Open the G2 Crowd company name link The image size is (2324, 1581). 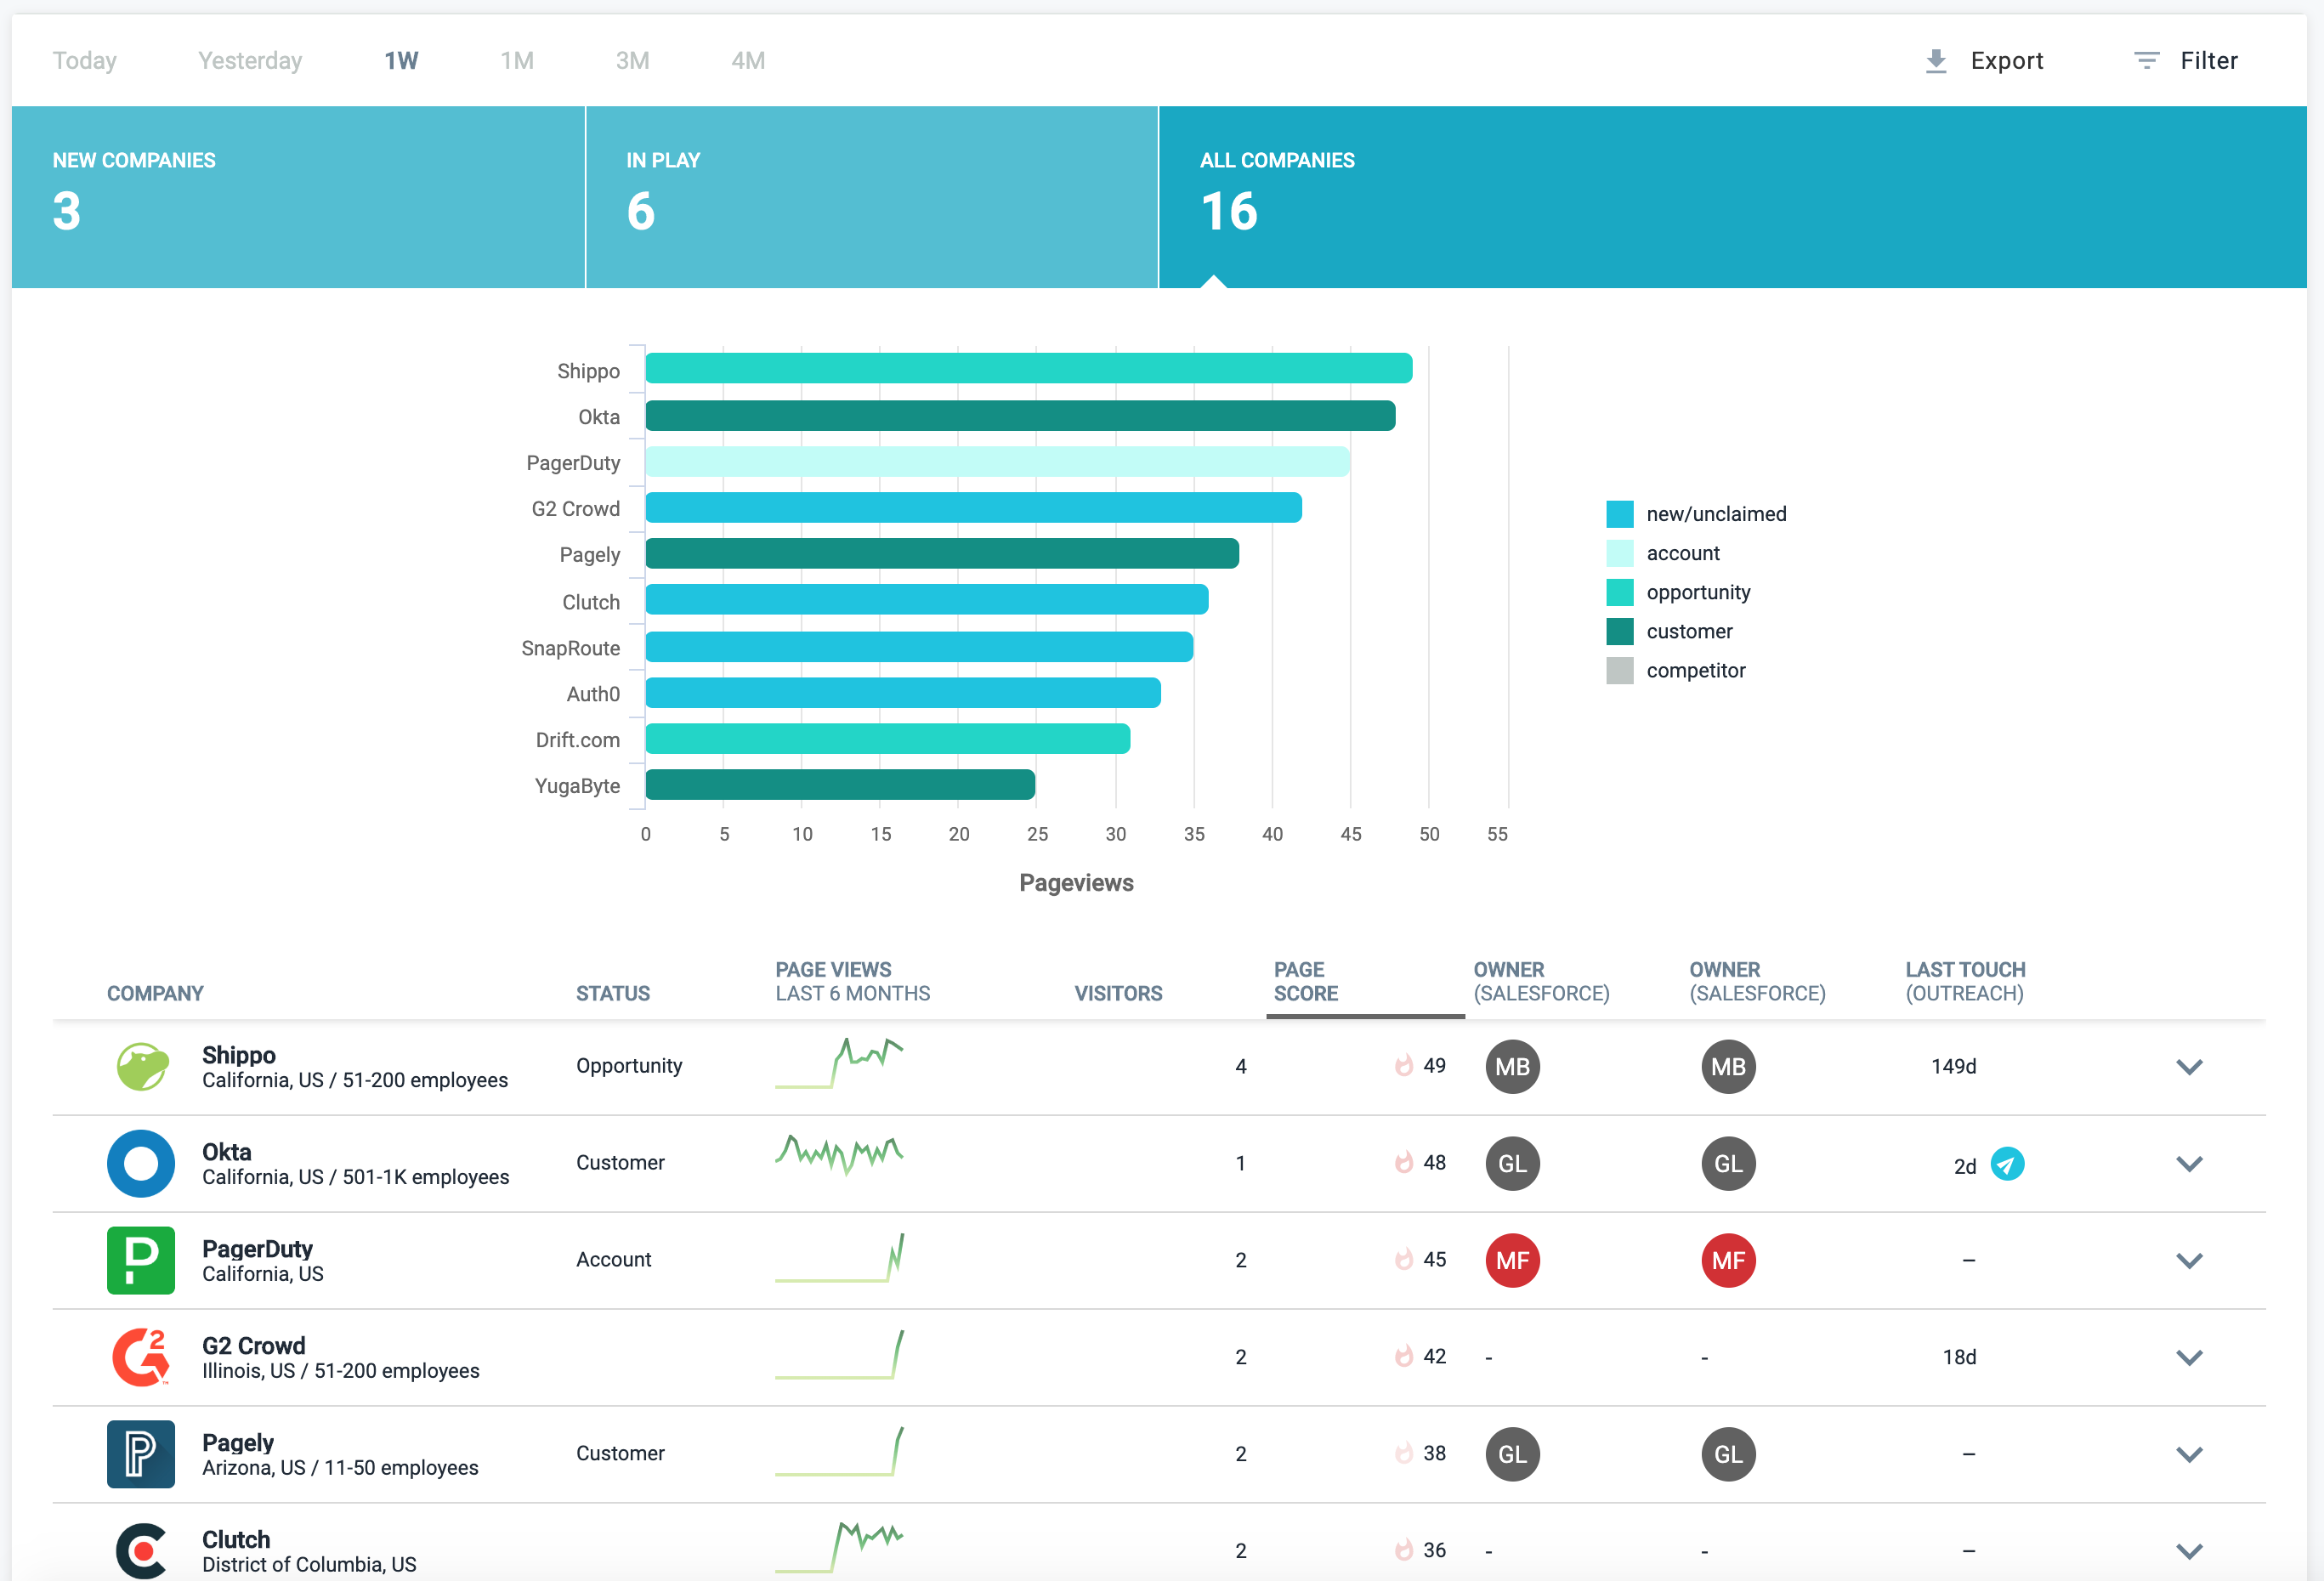(x=254, y=1345)
